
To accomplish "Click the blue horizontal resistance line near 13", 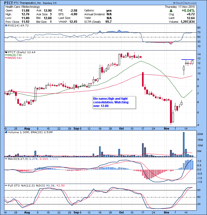I will pos(188,60).
